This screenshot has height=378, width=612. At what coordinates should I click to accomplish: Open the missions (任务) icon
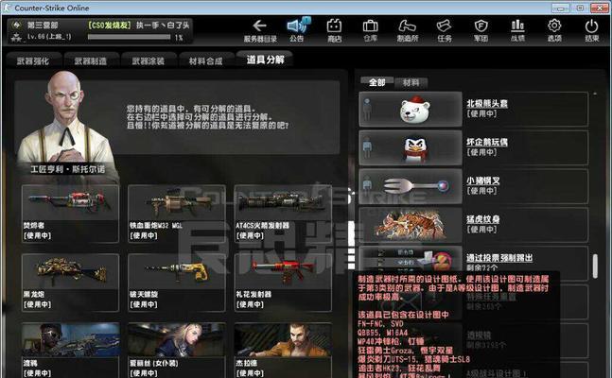pyautogui.click(x=445, y=30)
